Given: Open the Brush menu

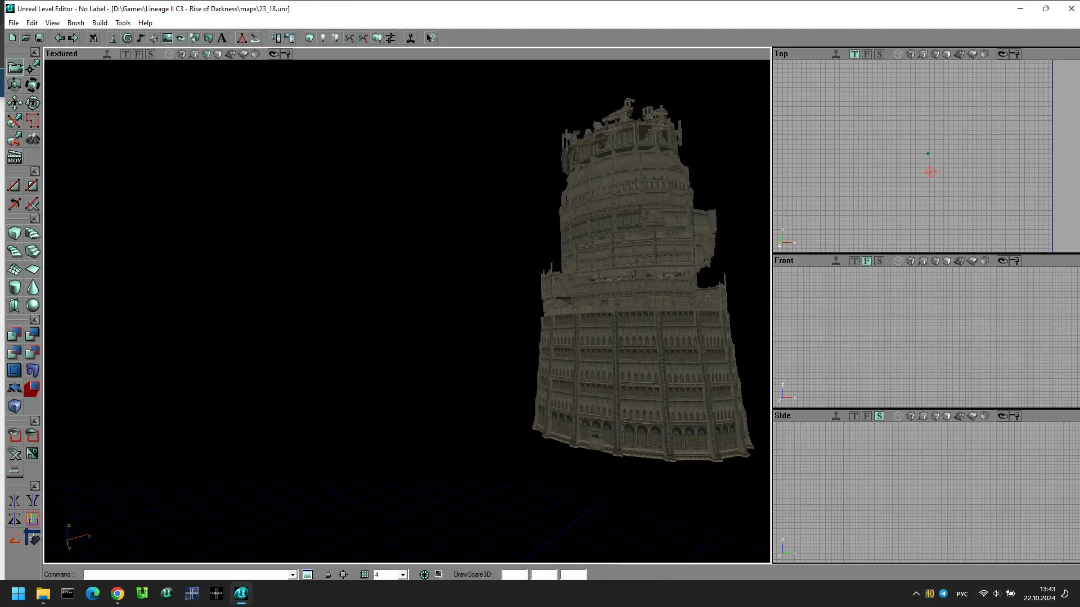Looking at the screenshot, I should (76, 23).
